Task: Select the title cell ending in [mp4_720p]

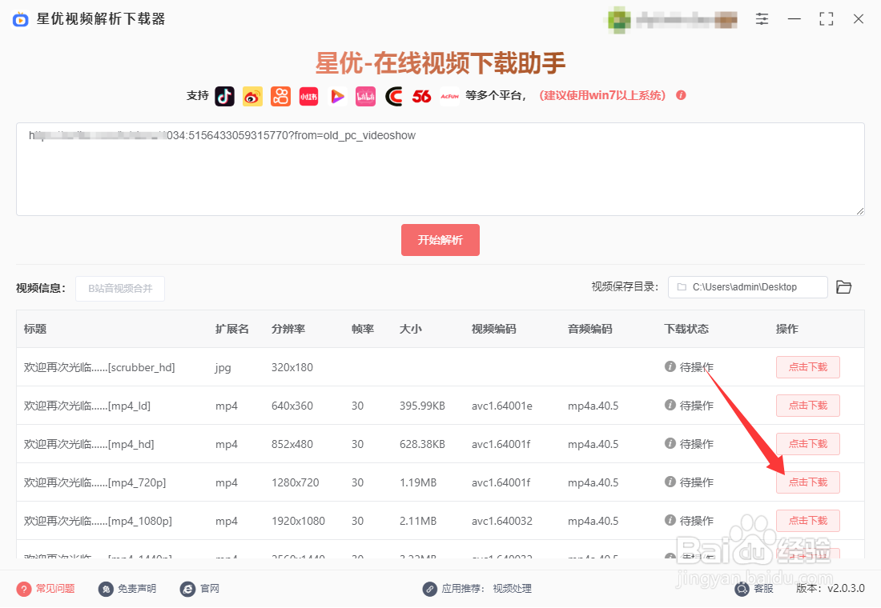Action: click(x=95, y=483)
